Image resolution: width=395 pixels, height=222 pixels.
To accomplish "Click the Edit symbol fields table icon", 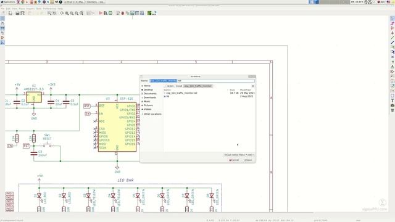I will tap(137, 13).
